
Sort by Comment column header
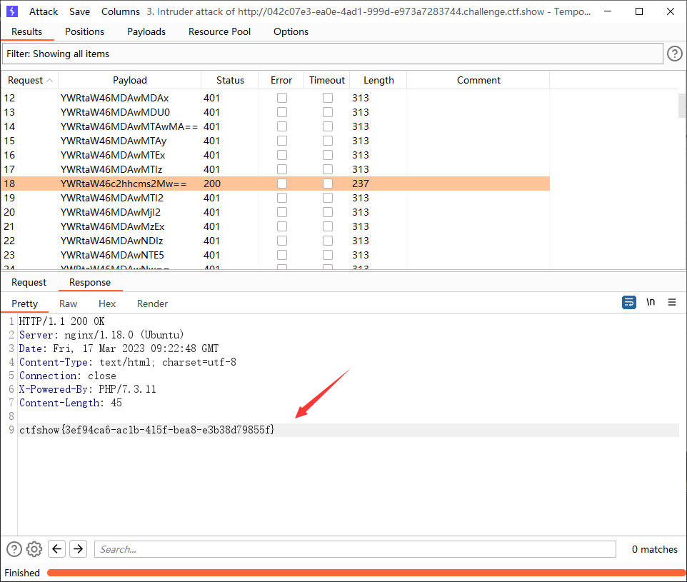[478, 81]
